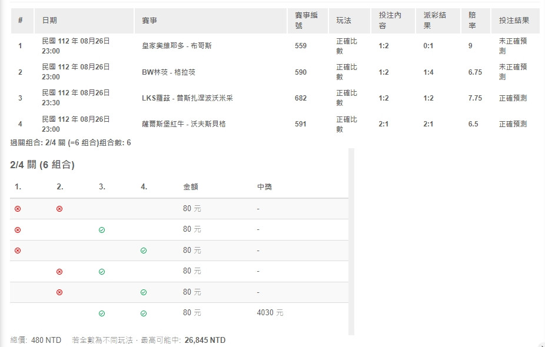Viewport: 545px width, 347px height.
Task: Click the vertical scrollbar beside combinations table
Action: click(351, 242)
